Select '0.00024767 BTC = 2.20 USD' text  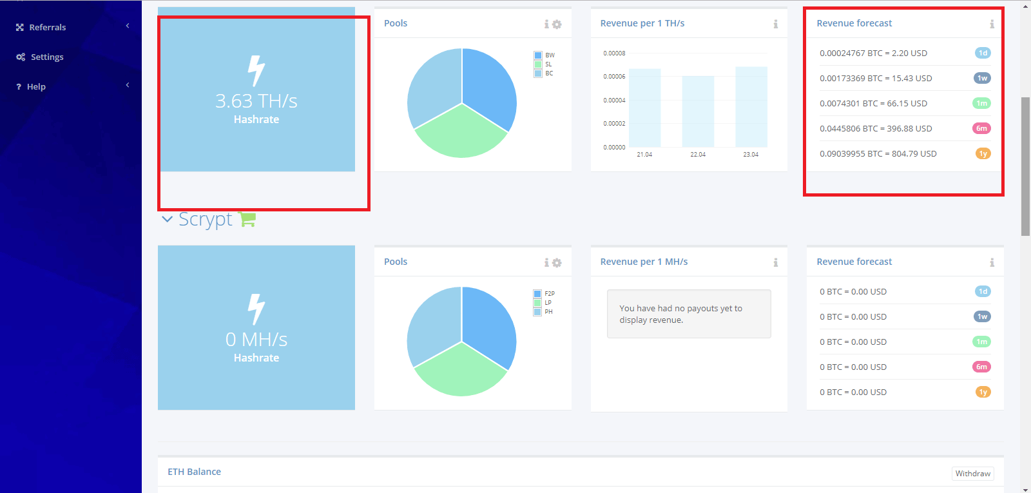pyautogui.click(x=873, y=53)
